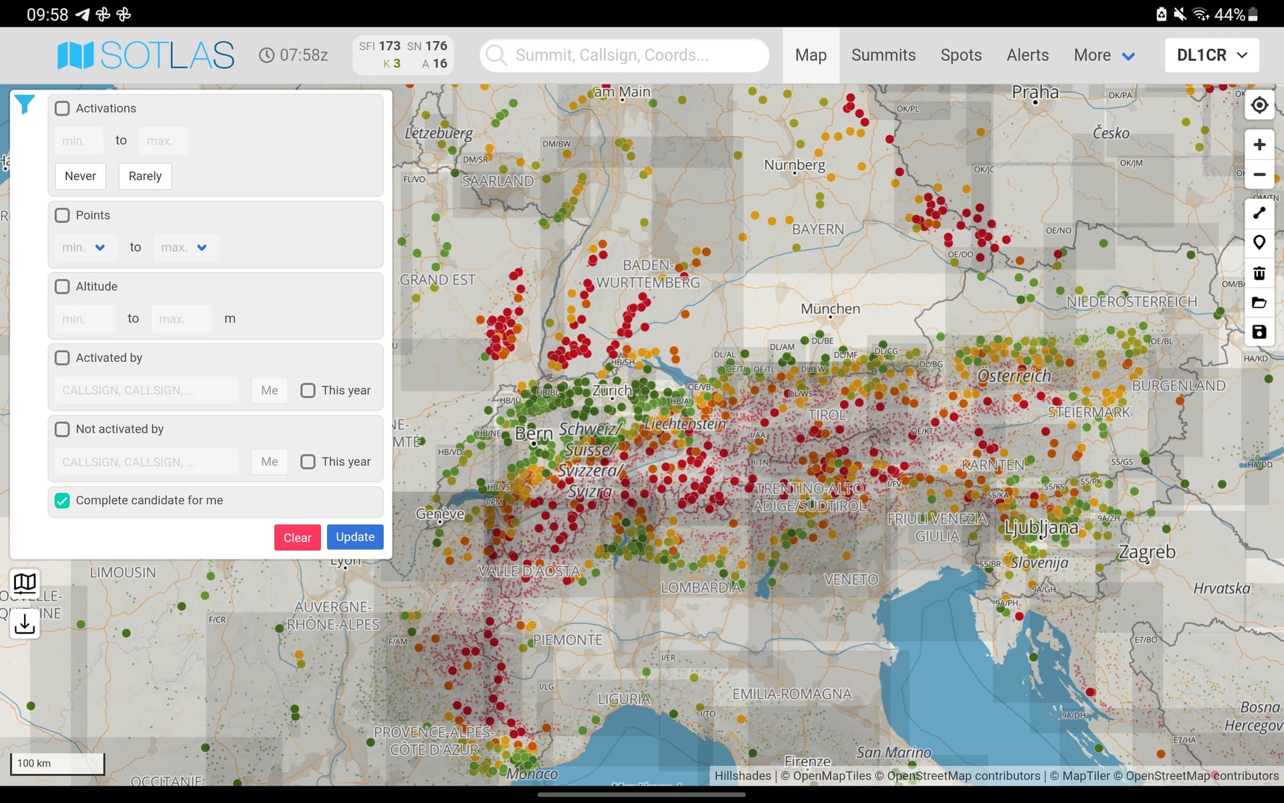The image size is (1284, 803).
Task: Click the clock icon beside 07:58z
Action: 267,55
